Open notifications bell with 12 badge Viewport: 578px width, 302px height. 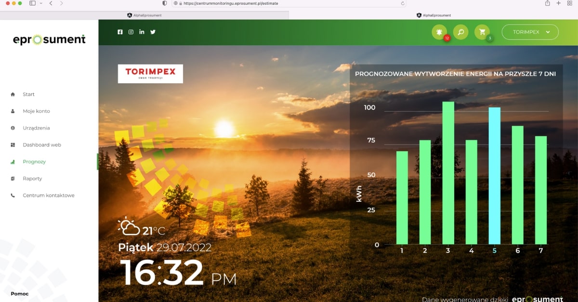coord(439,32)
